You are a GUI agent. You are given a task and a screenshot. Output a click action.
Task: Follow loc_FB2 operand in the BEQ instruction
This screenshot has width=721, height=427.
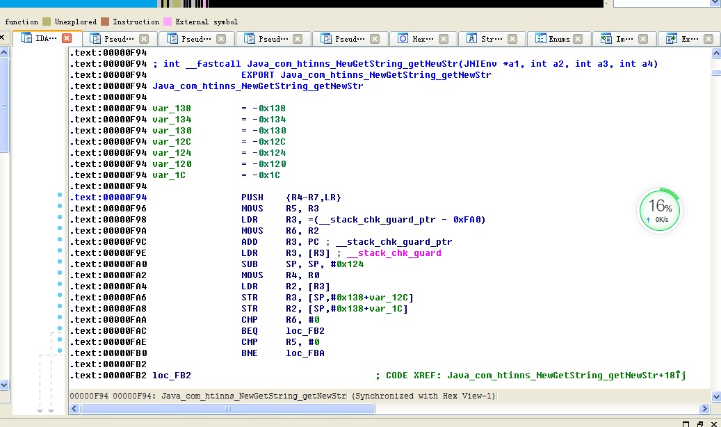[x=305, y=331]
